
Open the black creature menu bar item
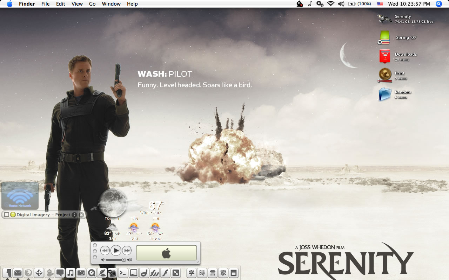tap(300, 4)
